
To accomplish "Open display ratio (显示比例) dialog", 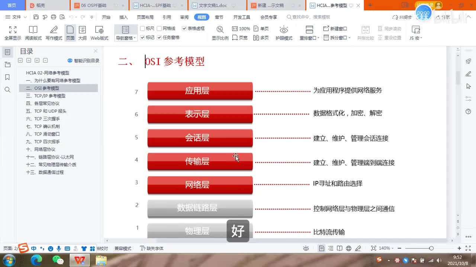I will point(220,33).
